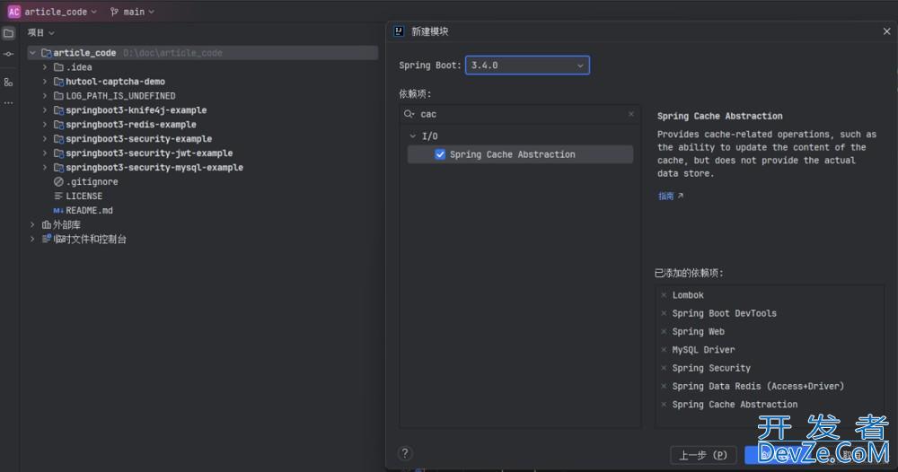Screen dimensions: 898x472
Task: Click MySQL Driver in added dependencies
Action: point(703,350)
